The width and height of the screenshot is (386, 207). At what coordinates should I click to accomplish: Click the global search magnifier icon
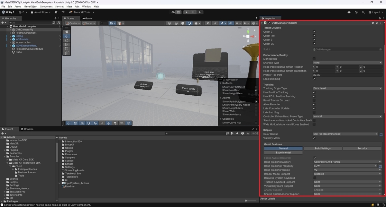click(x=363, y=12)
